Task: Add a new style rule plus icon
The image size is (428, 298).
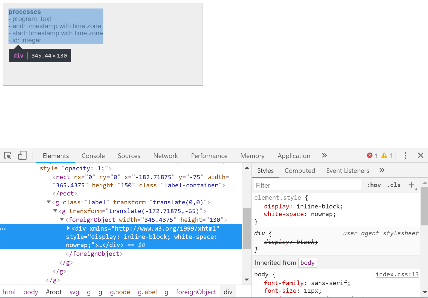Action: click(411, 185)
